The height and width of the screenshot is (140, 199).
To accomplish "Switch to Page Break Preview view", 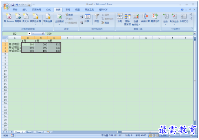I will [x=157, y=135].
